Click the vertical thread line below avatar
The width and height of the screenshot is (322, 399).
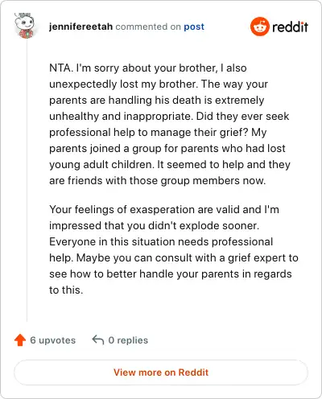point(27,180)
